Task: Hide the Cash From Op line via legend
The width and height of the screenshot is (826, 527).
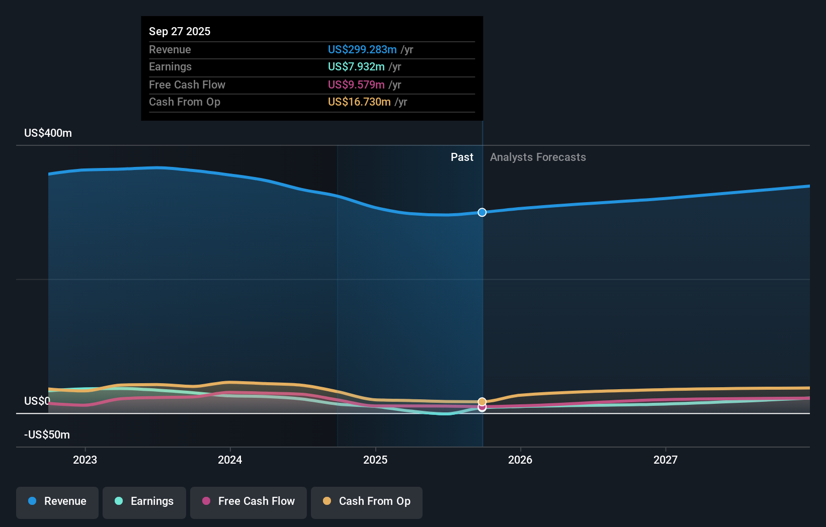Action: (366, 502)
